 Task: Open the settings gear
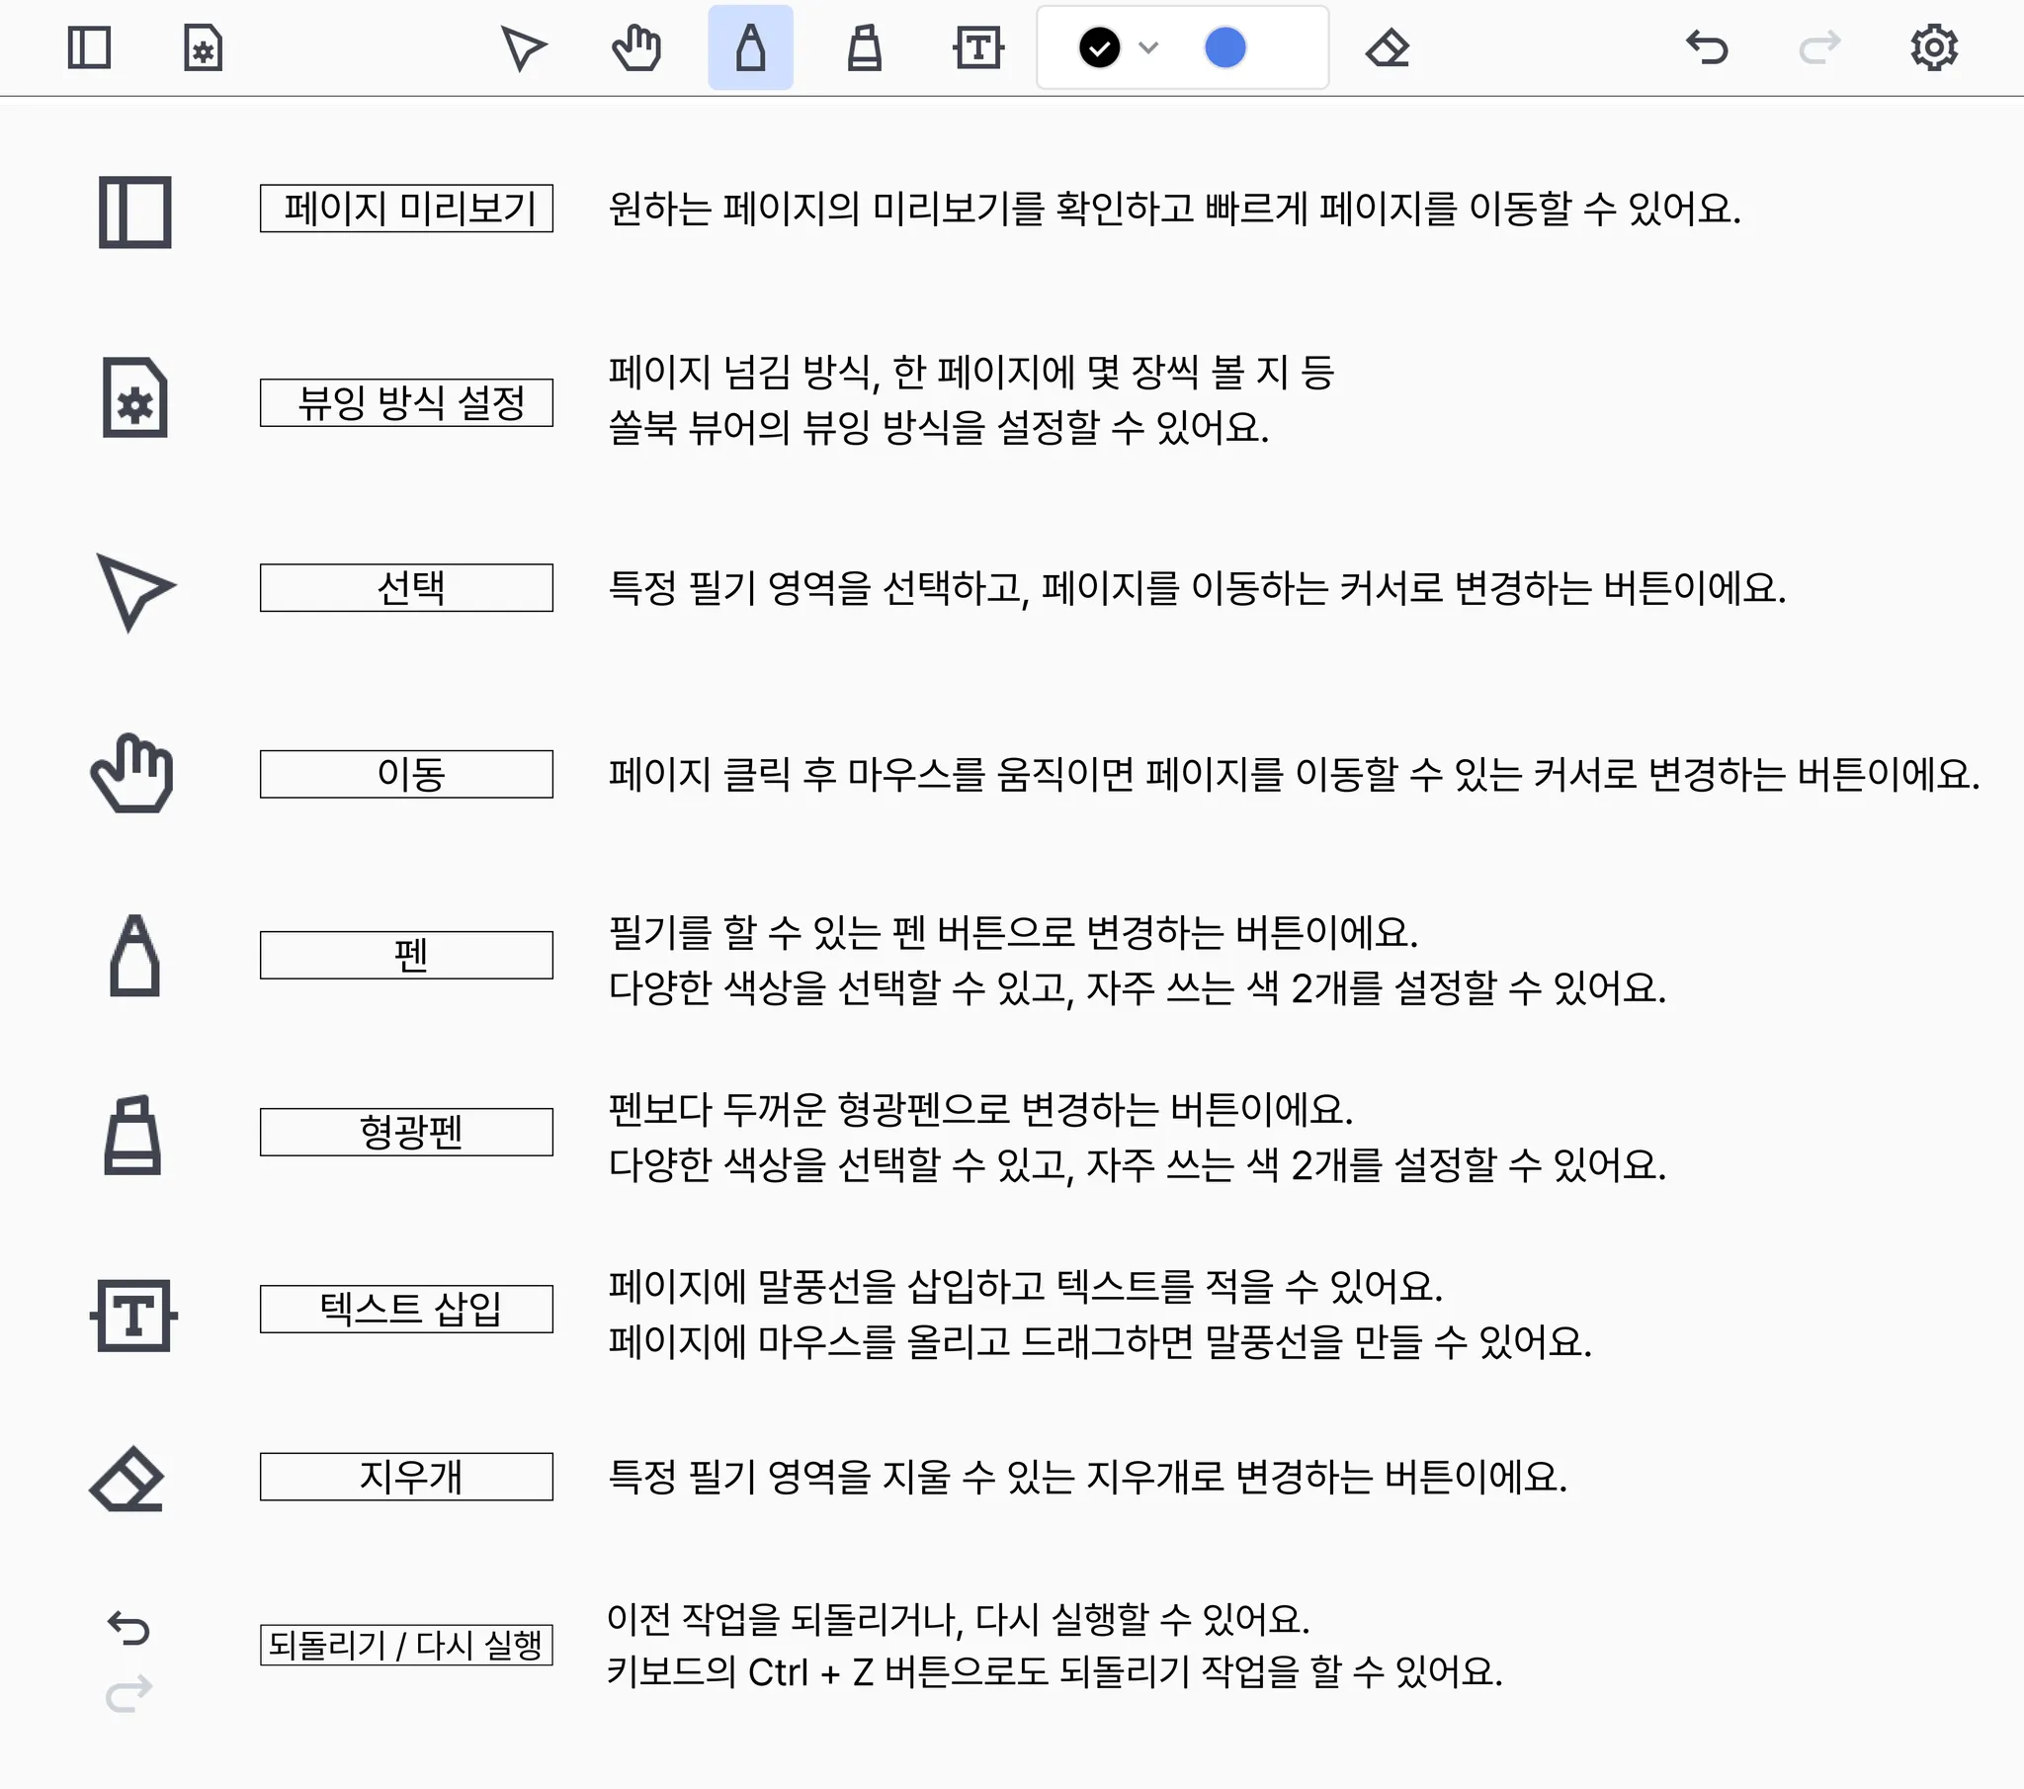tap(1934, 47)
